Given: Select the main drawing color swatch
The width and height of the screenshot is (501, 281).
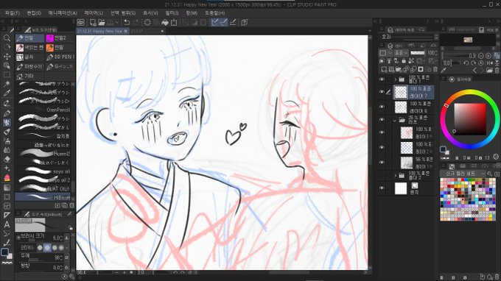Looking at the screenshot, I should [4, 252].
